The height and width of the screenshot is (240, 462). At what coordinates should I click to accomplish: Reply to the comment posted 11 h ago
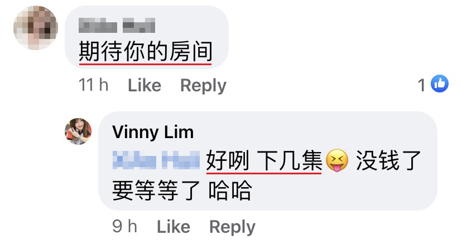[203, 86]
